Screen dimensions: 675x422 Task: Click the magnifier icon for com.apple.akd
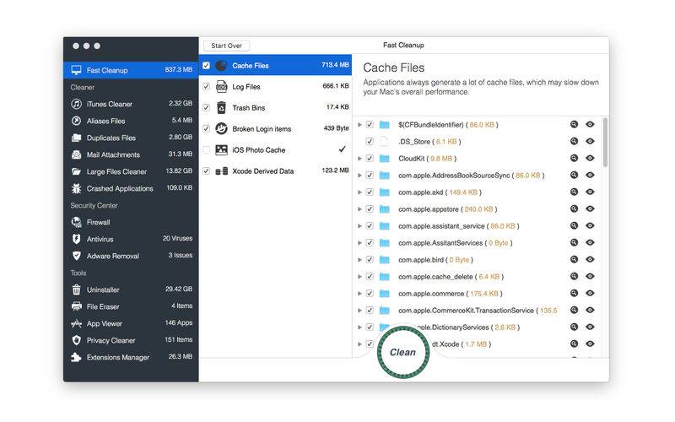pos(574,192)
